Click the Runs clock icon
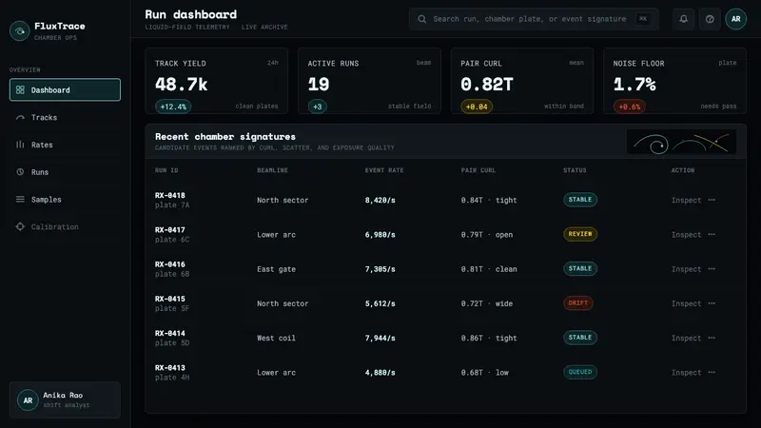This screenshot has width=761, height=428. pos(20,172)
